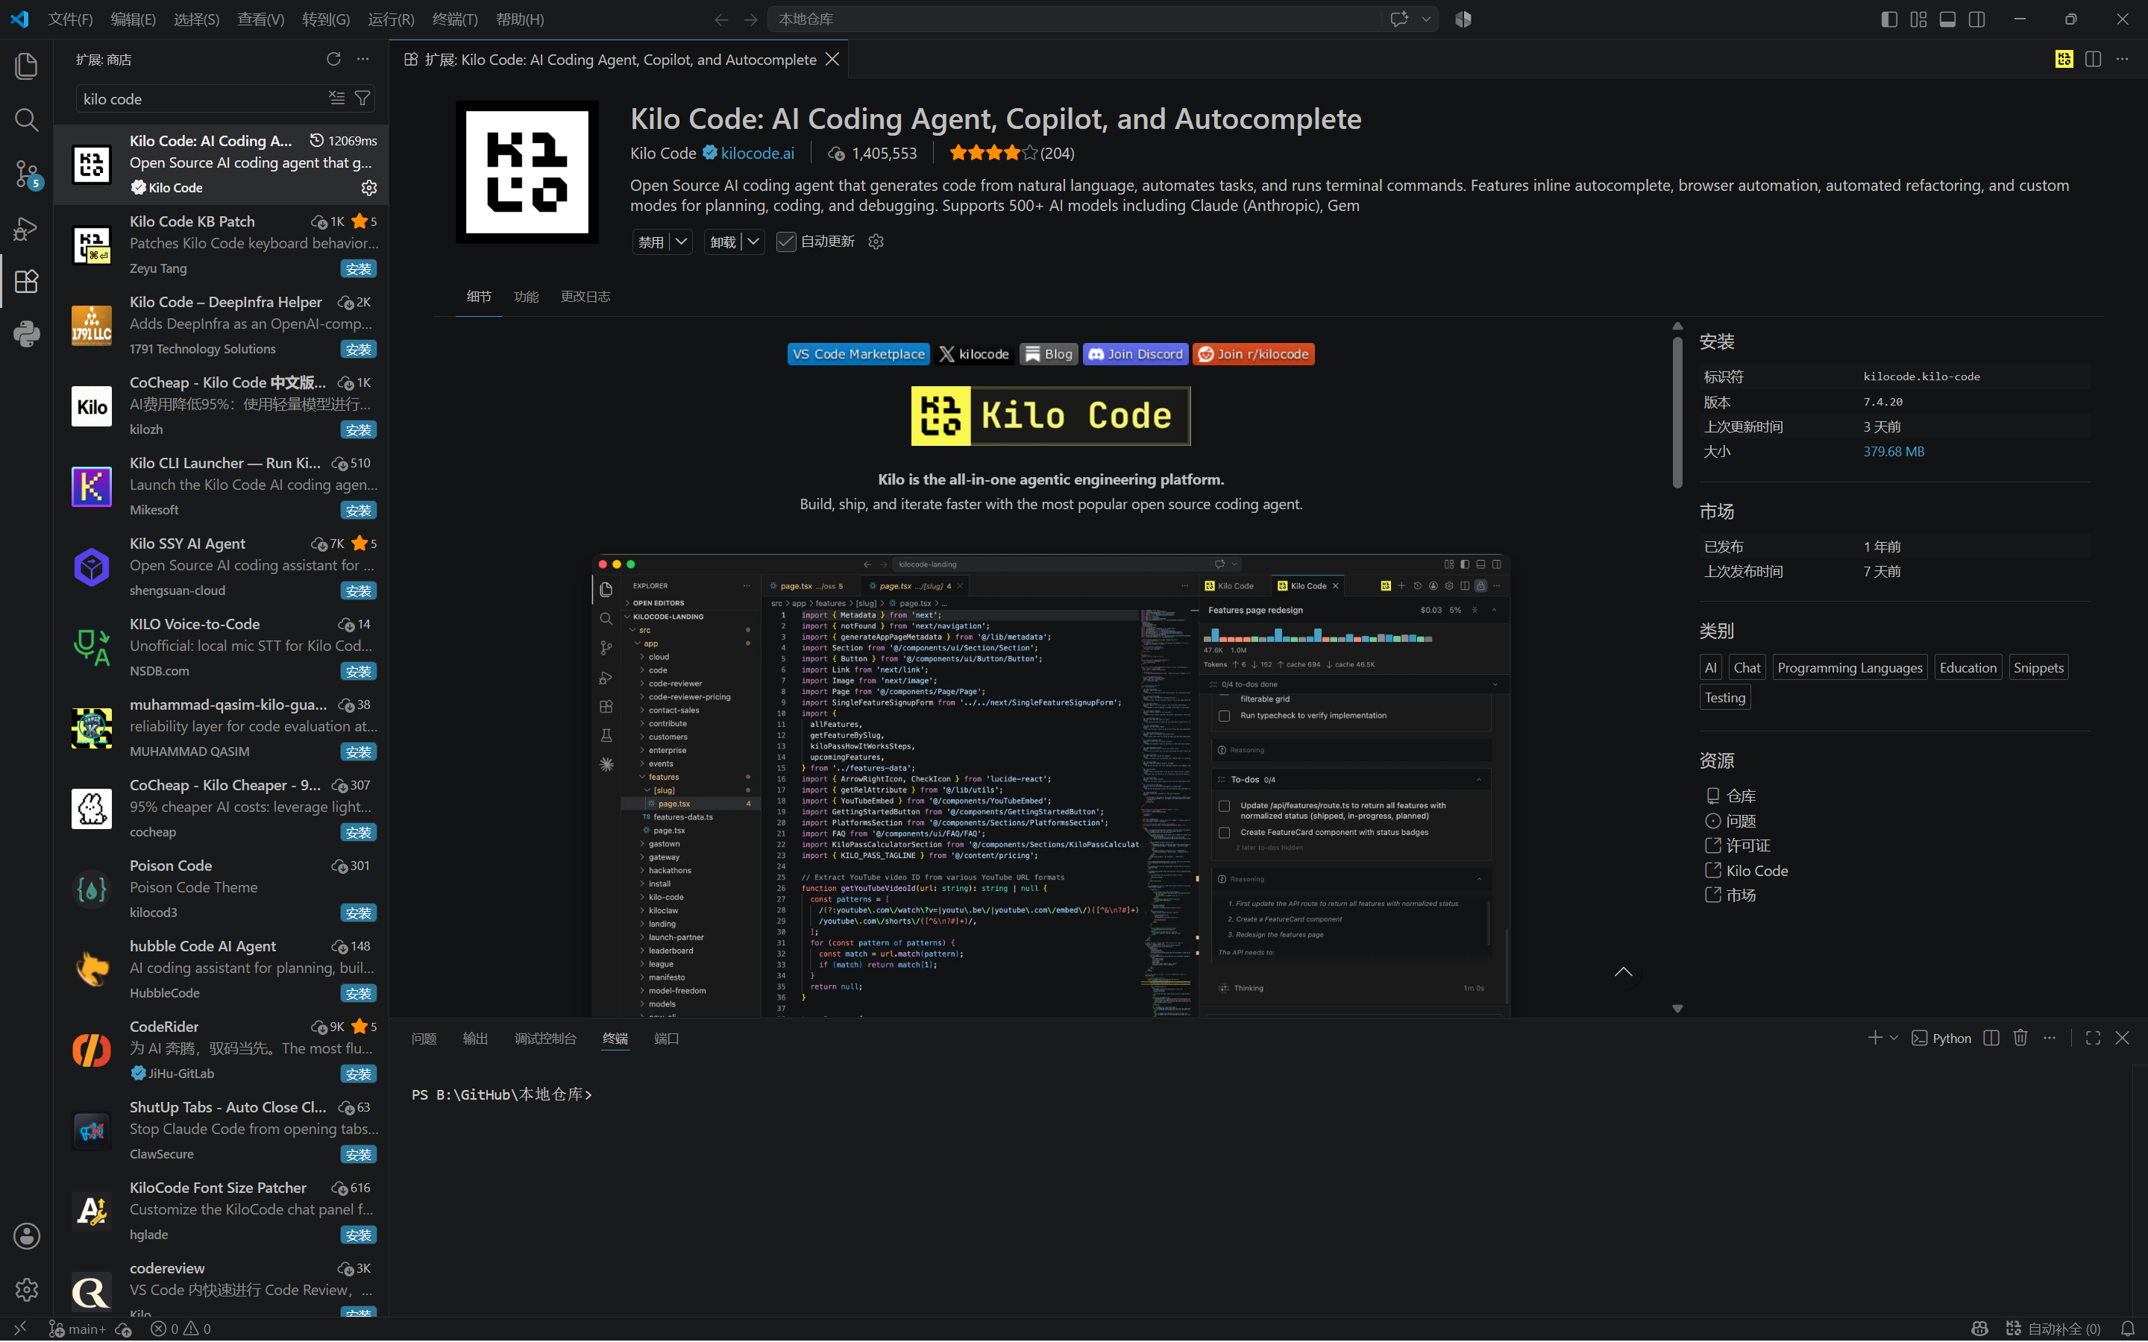Screen dimensions: 2148x1342
Task: Open notifications bell in the status bar
Action: pyautogui.click(x=2128, y=1329)
